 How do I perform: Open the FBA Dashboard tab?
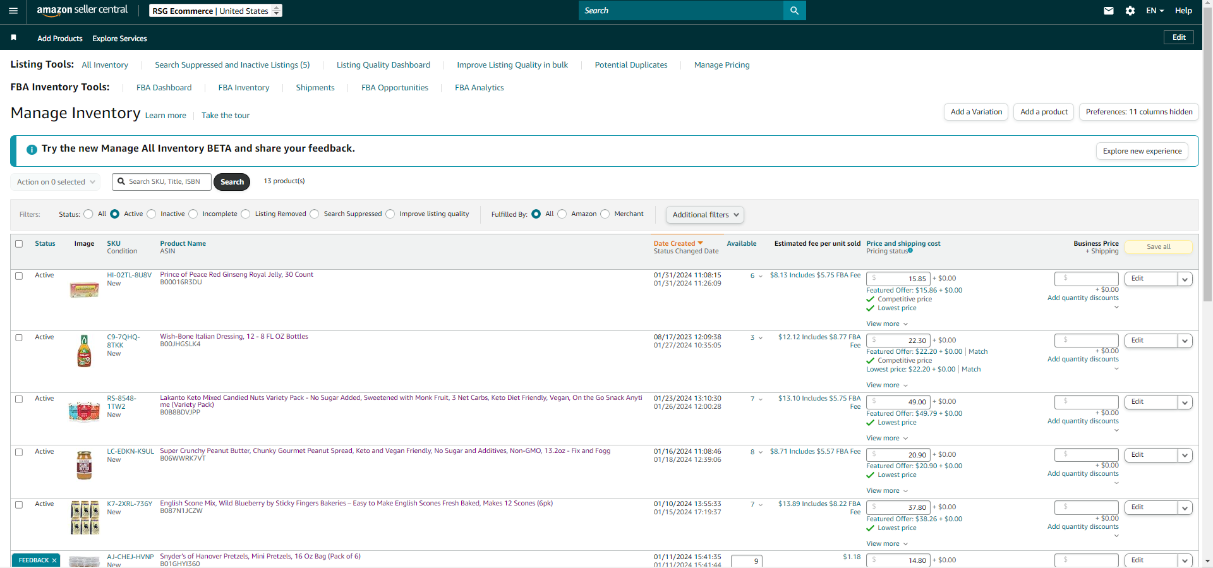[164, 88]
